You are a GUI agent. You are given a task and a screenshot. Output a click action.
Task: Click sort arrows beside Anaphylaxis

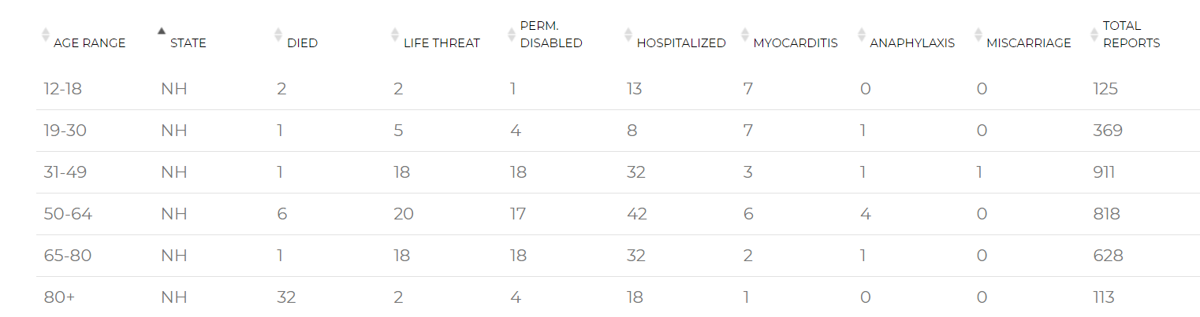click(x=861, y=35)
